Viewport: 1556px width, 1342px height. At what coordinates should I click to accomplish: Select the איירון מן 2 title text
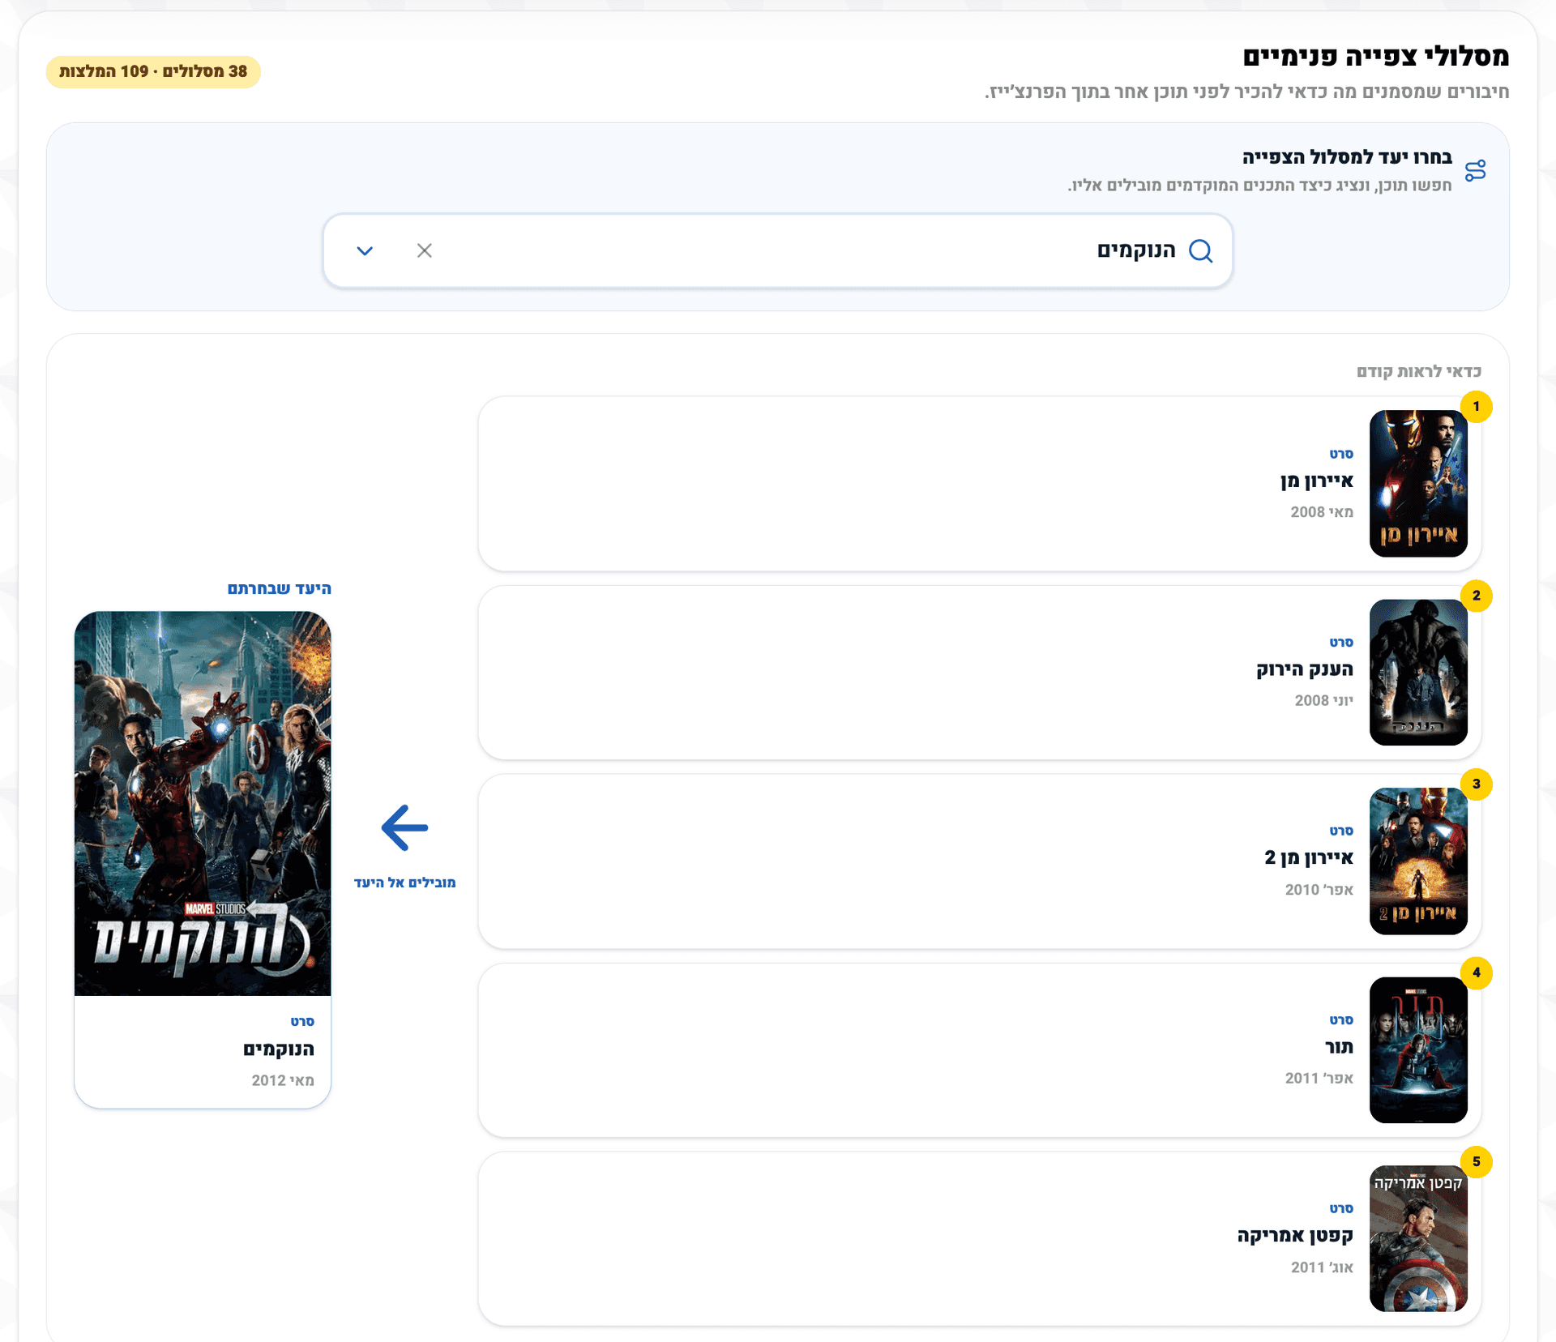[1309, 857]
